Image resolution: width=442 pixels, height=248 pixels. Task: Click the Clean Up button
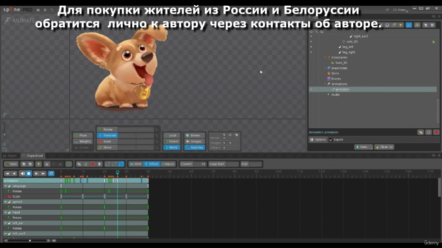[x=384, y=147]
